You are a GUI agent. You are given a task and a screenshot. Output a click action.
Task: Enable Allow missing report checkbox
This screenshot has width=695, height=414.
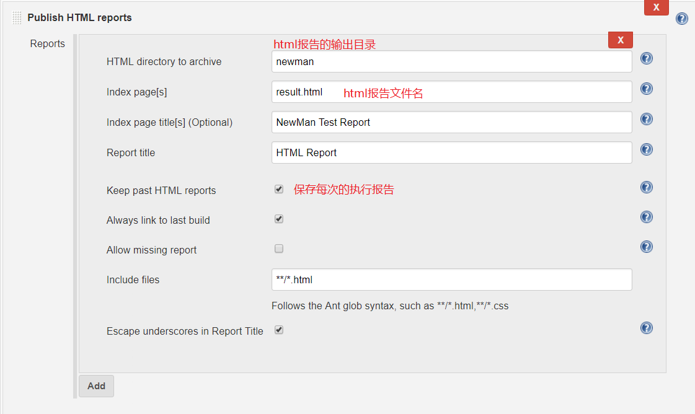[279, 249]
